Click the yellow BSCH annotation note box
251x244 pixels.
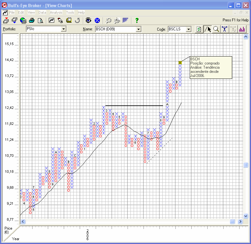pos(210,67)
